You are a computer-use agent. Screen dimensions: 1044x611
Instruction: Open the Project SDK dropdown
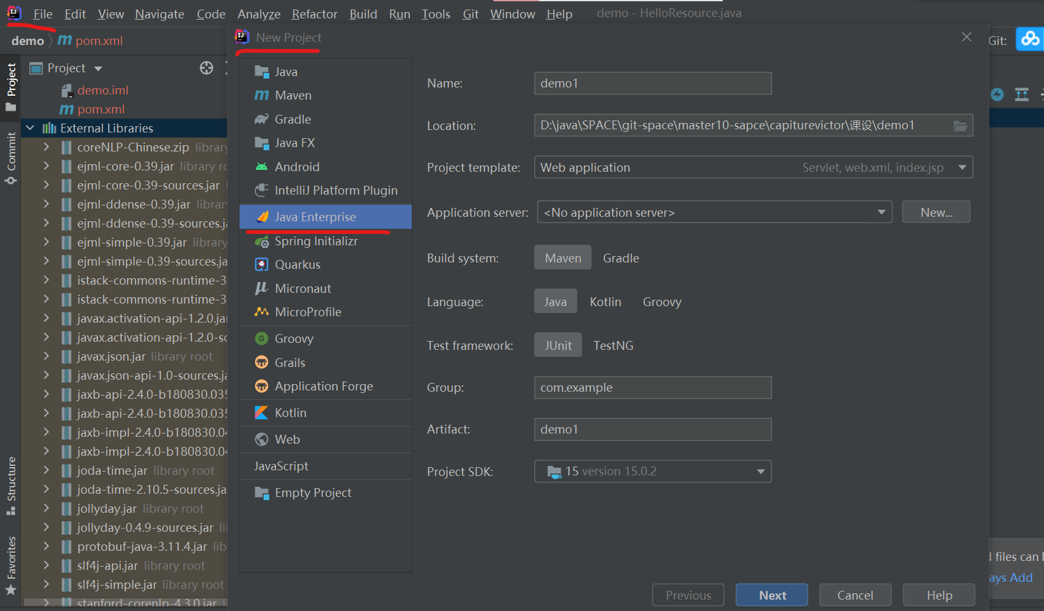point(652,471)
